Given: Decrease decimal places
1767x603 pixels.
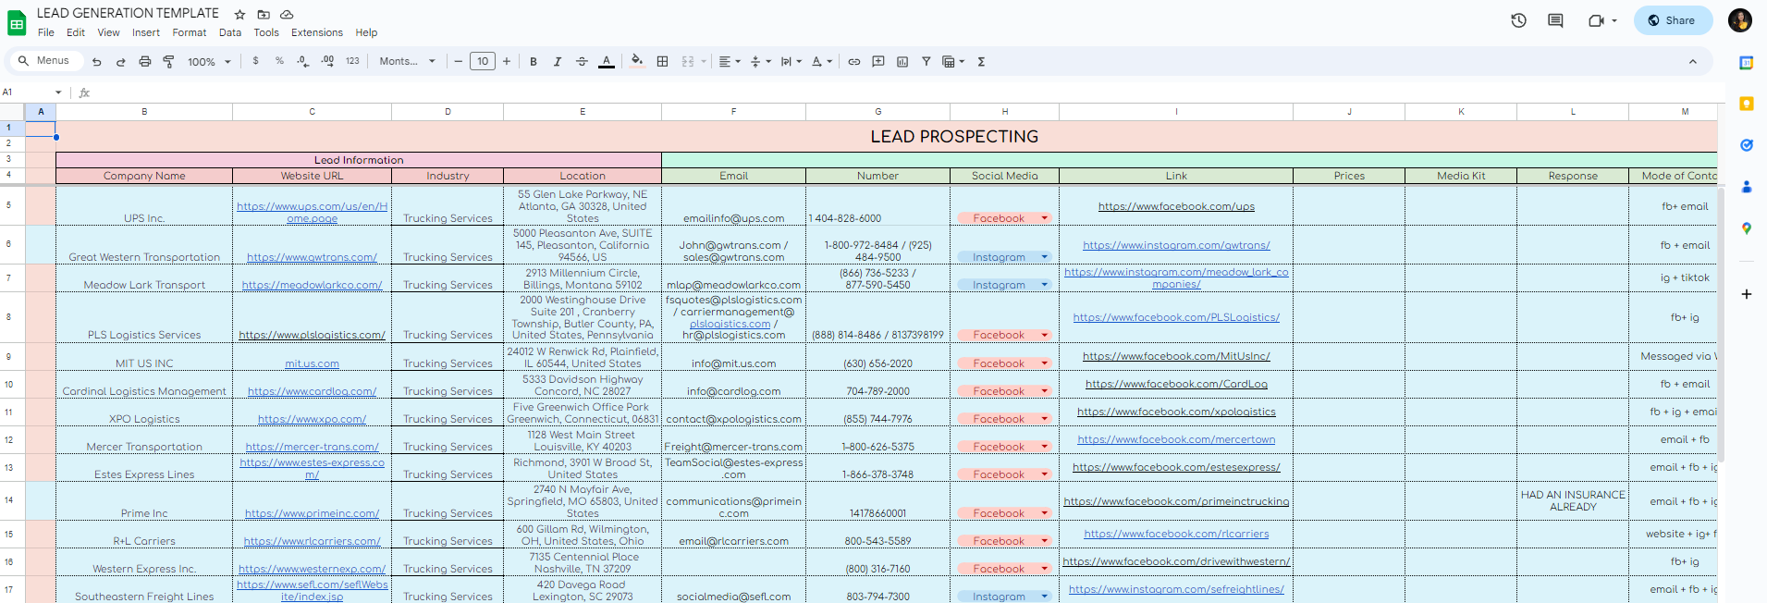Looking at the screenshot, I should [x=303, y=61].
